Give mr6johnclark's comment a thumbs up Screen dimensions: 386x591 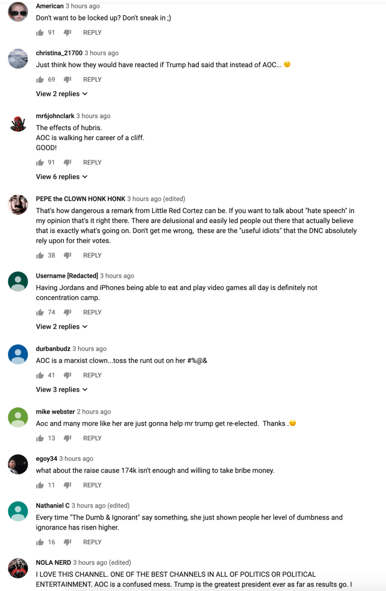click(40, 162)
